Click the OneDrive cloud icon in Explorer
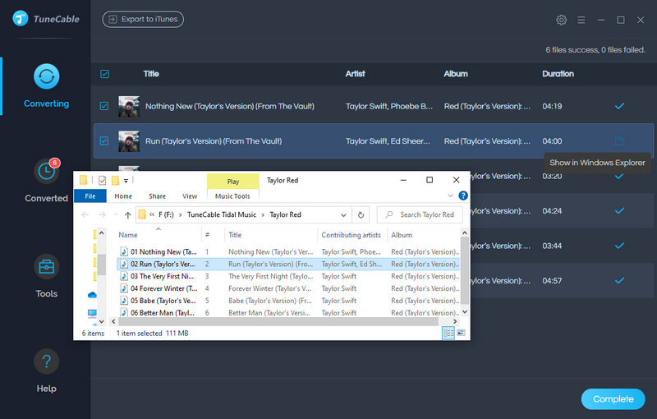Image resolution: width=657 pixels, height=419 pixels. tap(92, 296)
